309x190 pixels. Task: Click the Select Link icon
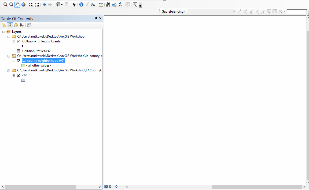click(x=251, y=12)
